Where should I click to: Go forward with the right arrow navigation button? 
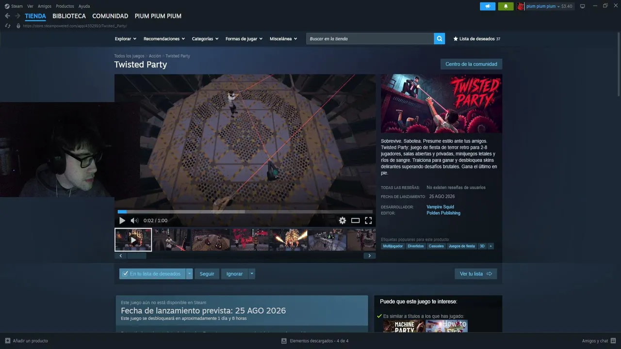(x=17, y=16)
